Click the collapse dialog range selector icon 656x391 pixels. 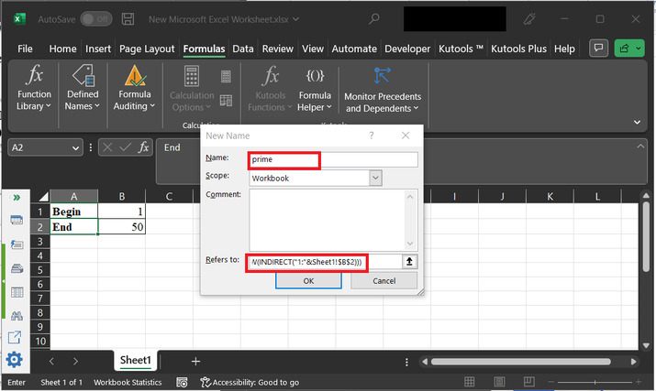click(409, 262)
